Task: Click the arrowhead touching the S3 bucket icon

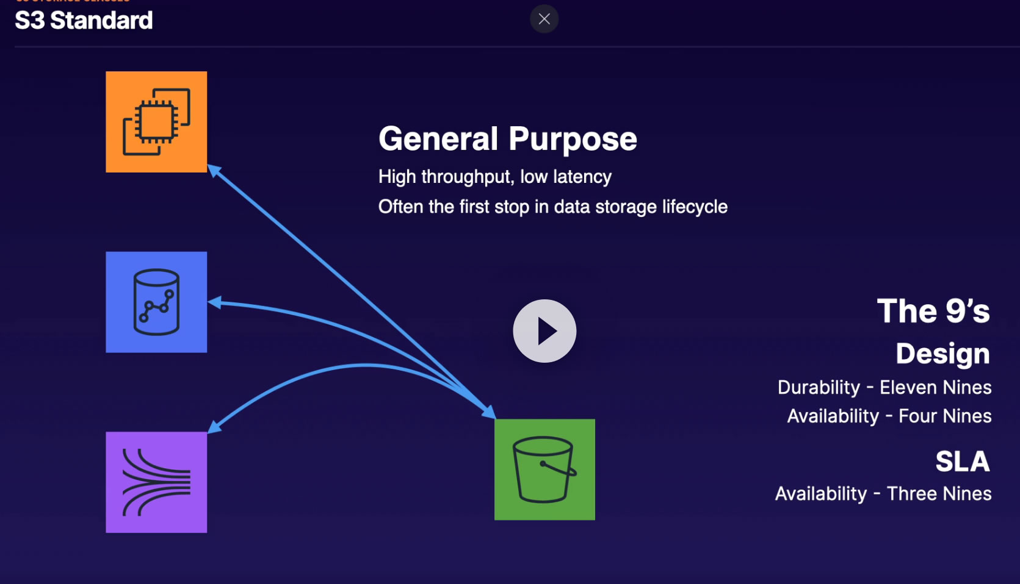Action: coord(489,412)
